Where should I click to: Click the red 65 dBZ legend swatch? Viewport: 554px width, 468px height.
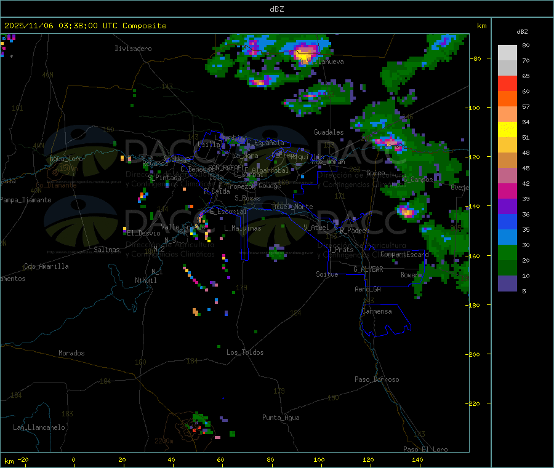(x=507, y=83)
